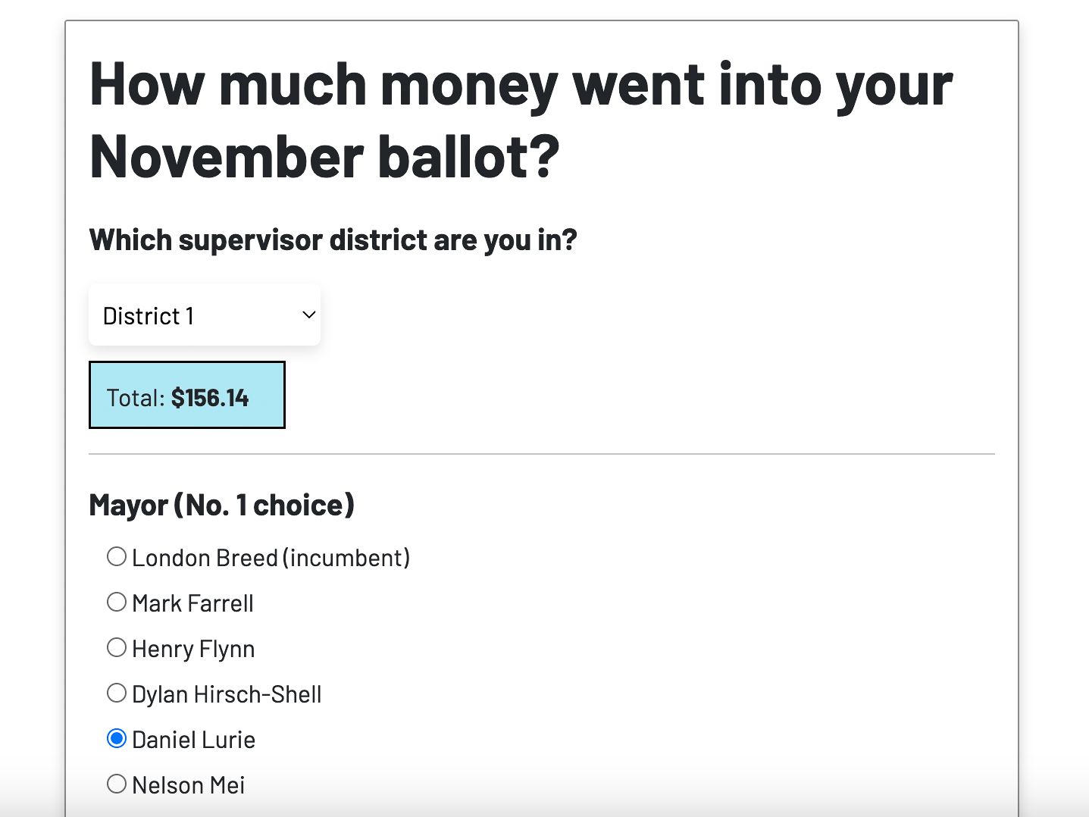Select the Henry Flynn radio button
Screen dimensions: 1089x817
coord(117,647)
